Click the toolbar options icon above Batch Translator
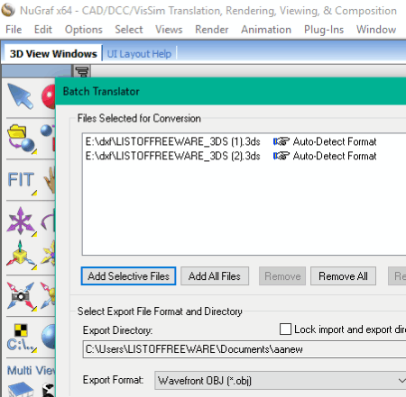 pos(82,71)
